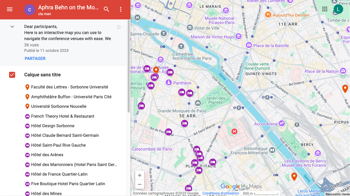Image resolution: width=350 pixels, height=196 pixels.
Task: Click the side panel vertical scrollbar
Action: pos(129,66)
